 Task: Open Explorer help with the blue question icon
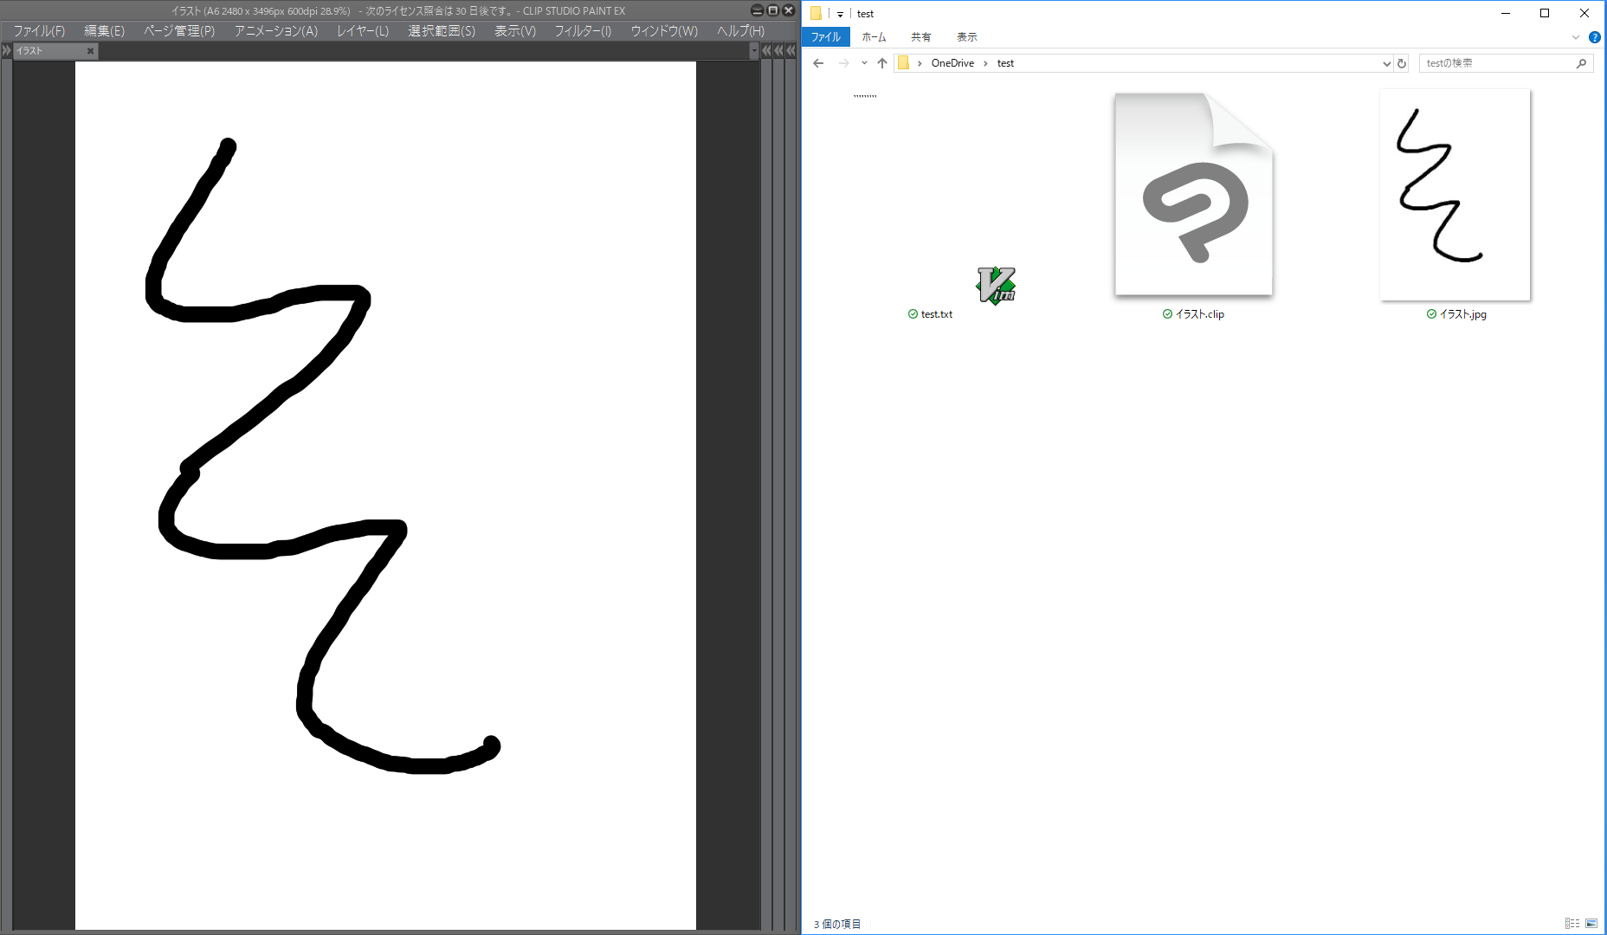[1595, 37]
